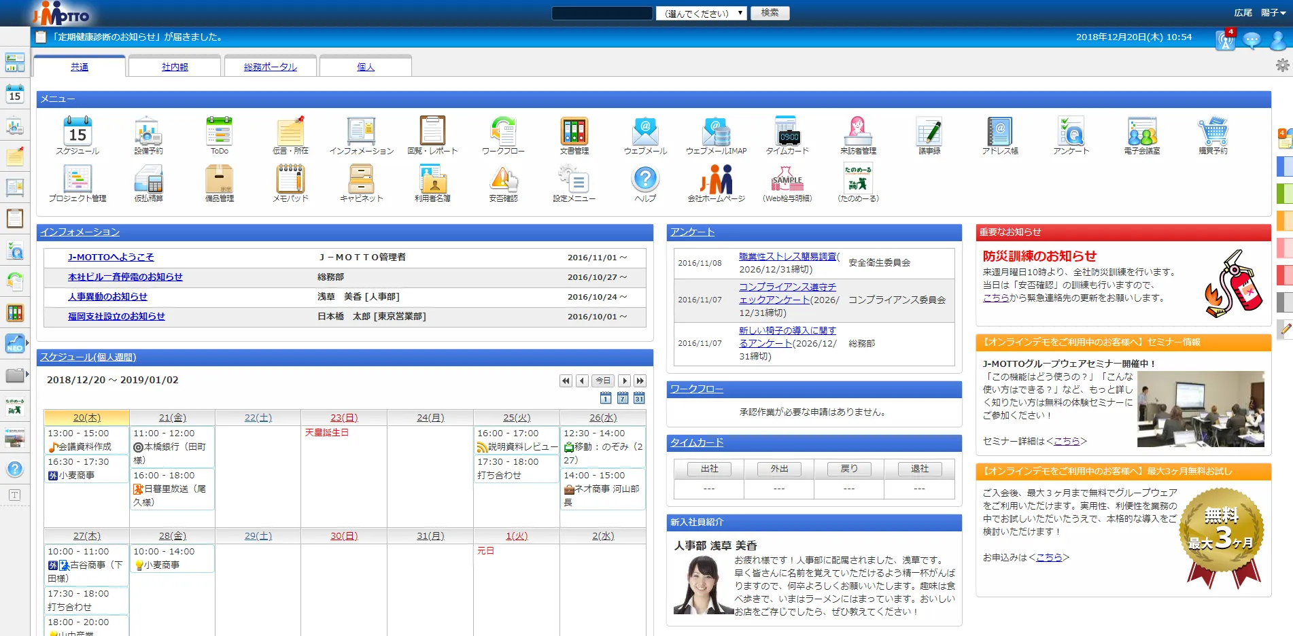Switch to the 社内報 tab

(175, 67)
